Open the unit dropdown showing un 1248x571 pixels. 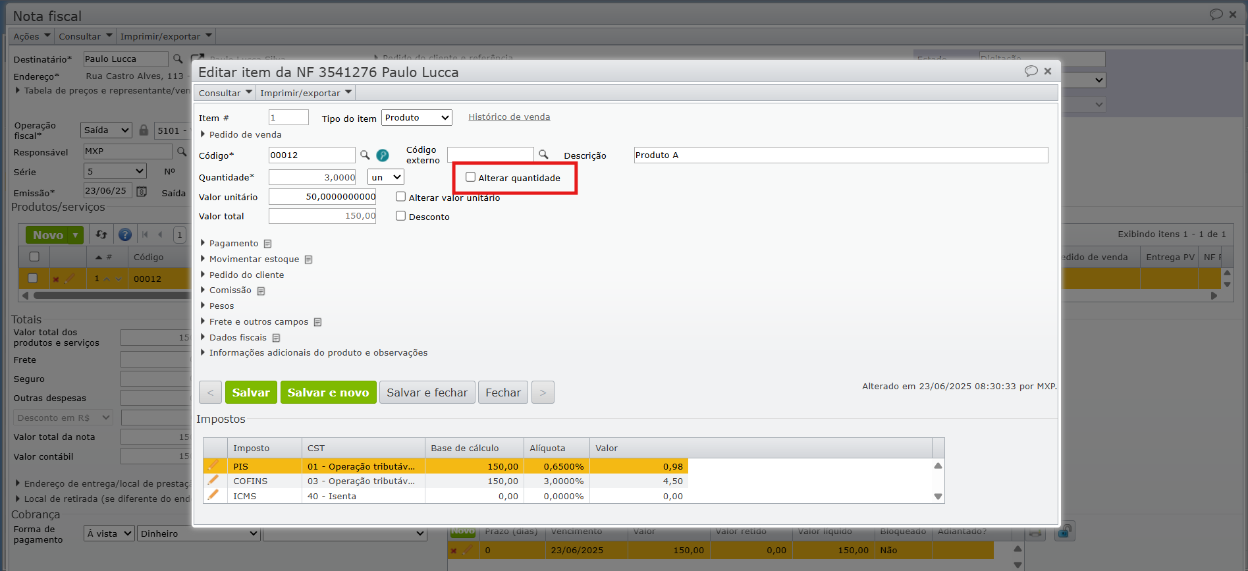386,177
